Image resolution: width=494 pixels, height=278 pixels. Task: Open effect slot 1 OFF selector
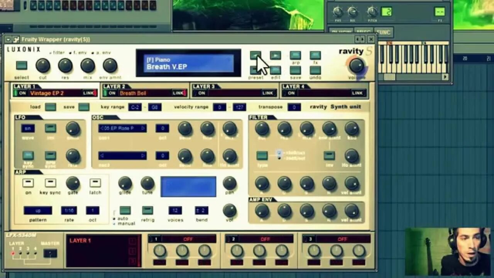click(x=188, y=239)
